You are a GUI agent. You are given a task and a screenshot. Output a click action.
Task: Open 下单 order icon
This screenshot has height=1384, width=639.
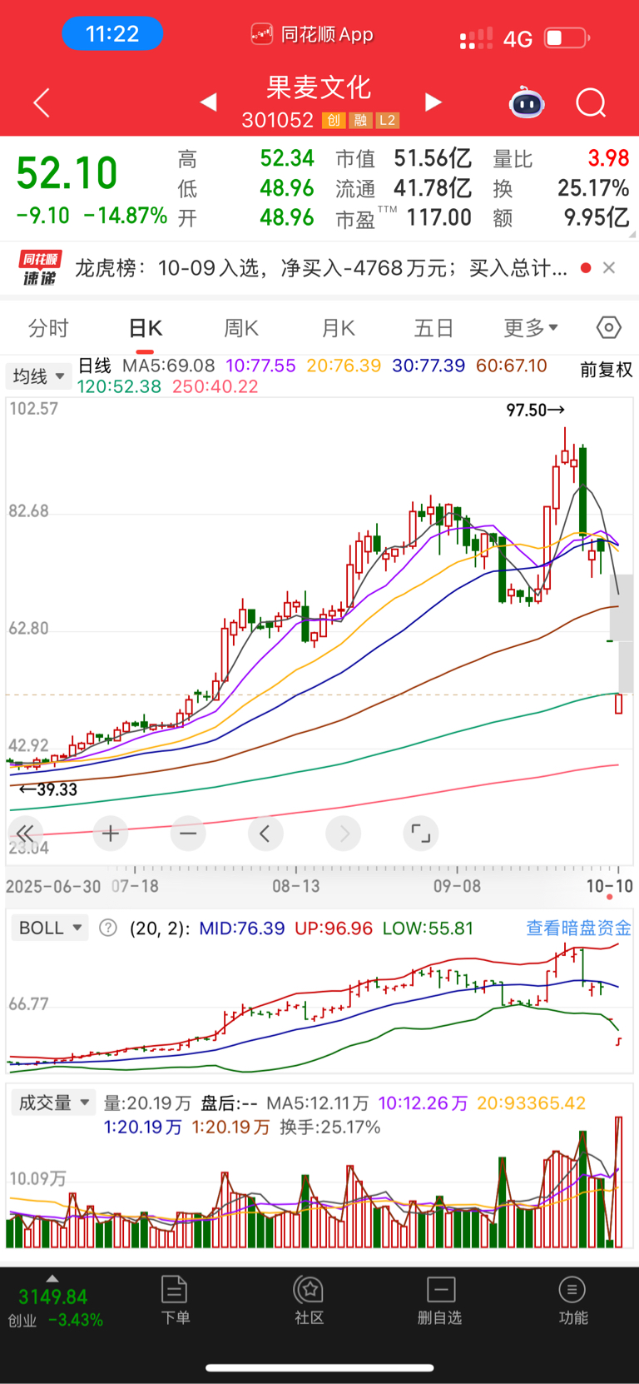tap(175, 1301)
